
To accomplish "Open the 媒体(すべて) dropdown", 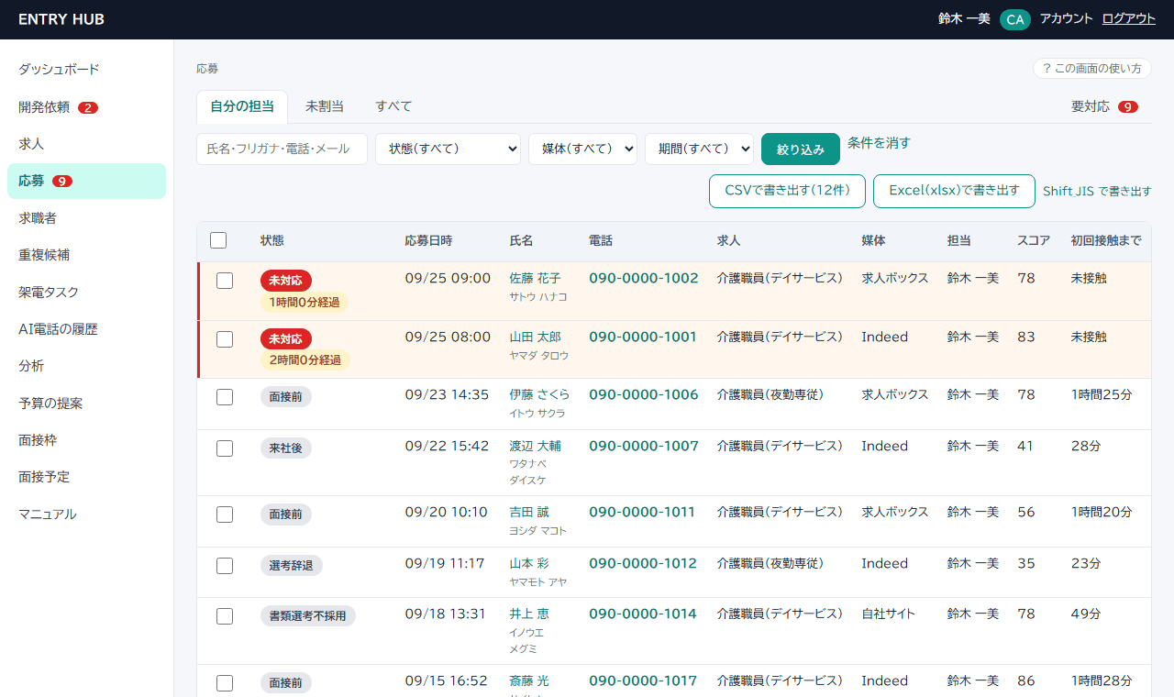I will tap(582, 149).
